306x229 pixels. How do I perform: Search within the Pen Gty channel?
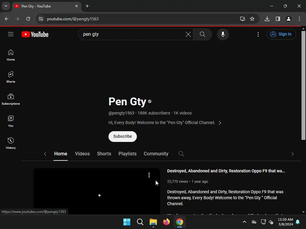click(x=181, y=154)
